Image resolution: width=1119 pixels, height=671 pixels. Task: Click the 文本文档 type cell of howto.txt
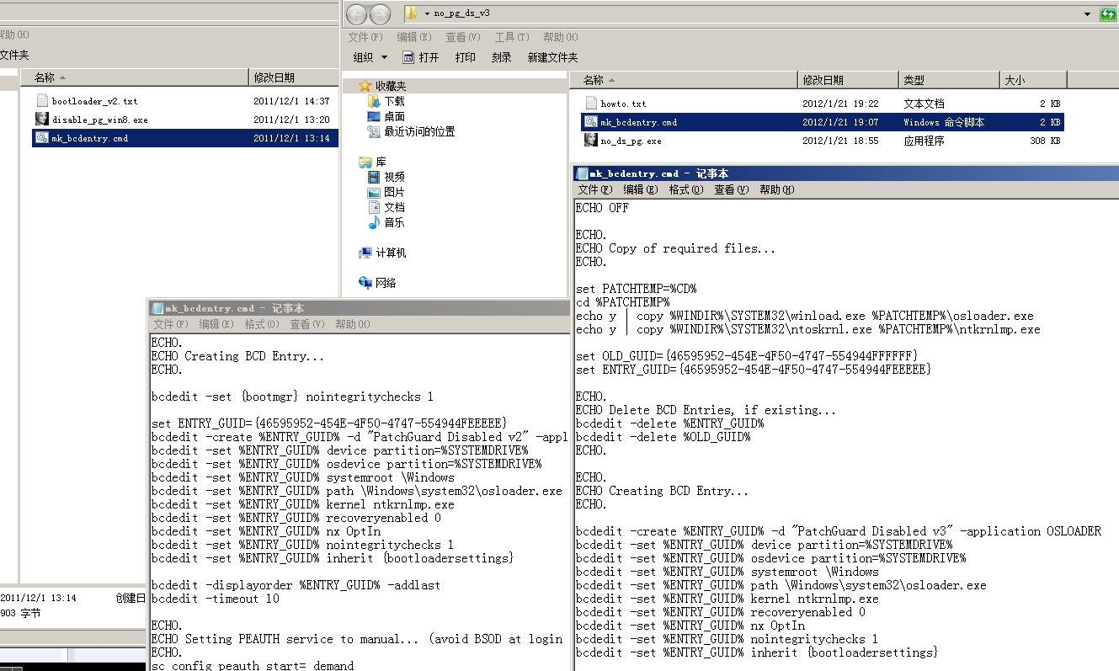(924, 104)
